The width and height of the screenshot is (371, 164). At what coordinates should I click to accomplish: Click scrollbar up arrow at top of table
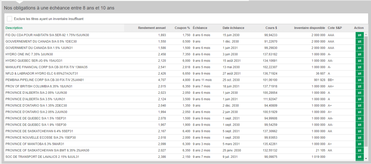tap(366, 34)
